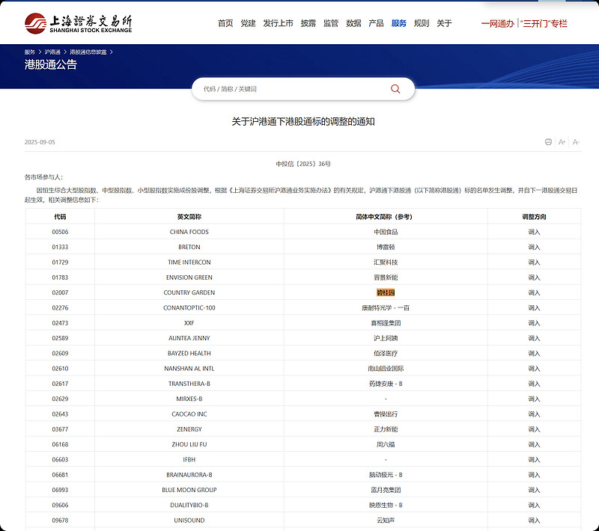Click the BRETON cell

point(189,248)
